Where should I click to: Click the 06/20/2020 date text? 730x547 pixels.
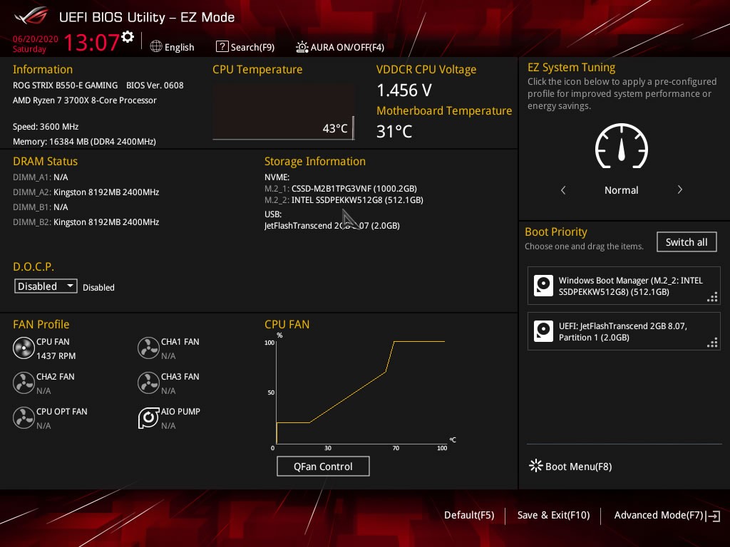[x=36, y=38]
